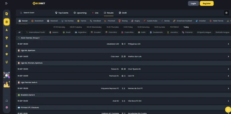Image resolution: width=231 pixels, height=114 pixels.
Task: Select Aussie Rules sport
Action: pos(150,21)
